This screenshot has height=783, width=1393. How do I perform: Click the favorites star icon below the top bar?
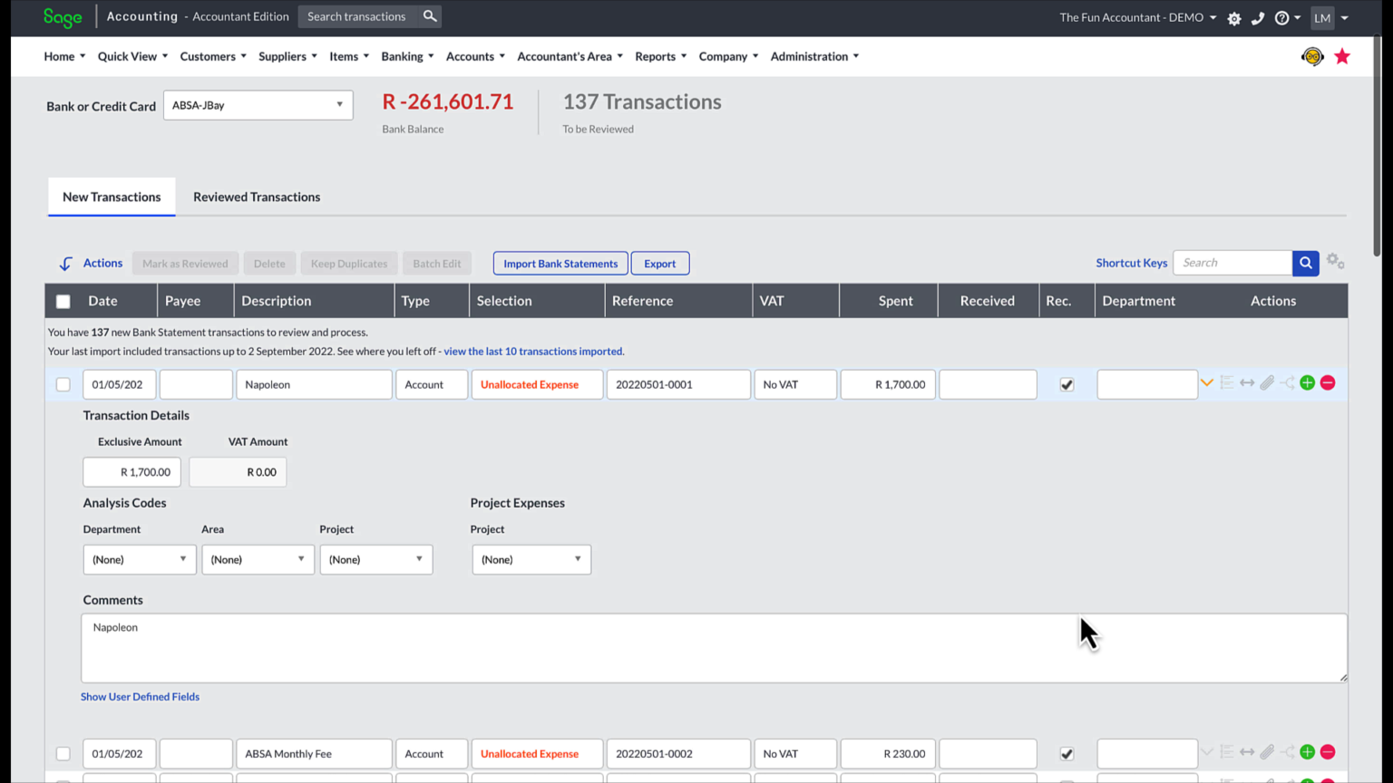tap(1342, 55)
